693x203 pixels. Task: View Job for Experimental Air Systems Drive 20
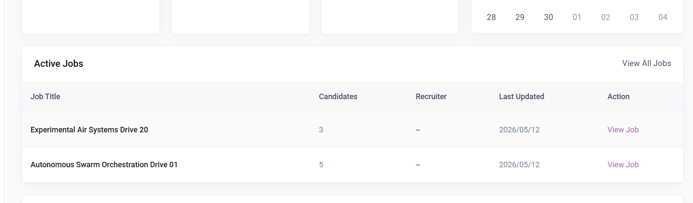tap(623, 130)
